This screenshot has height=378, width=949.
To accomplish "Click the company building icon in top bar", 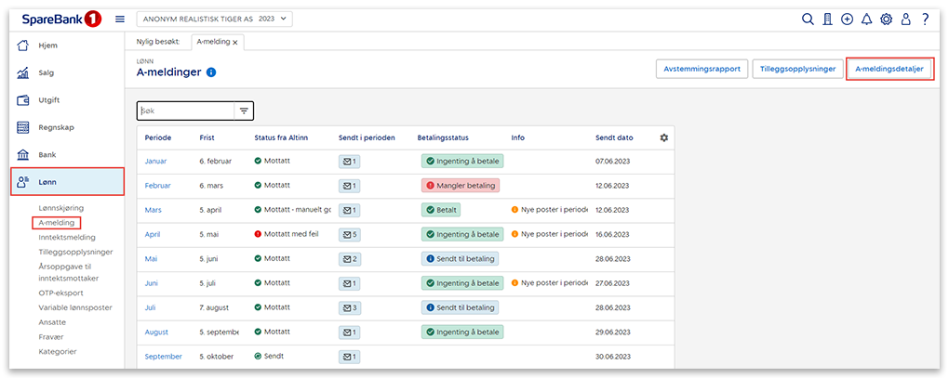I will (827, 19).
